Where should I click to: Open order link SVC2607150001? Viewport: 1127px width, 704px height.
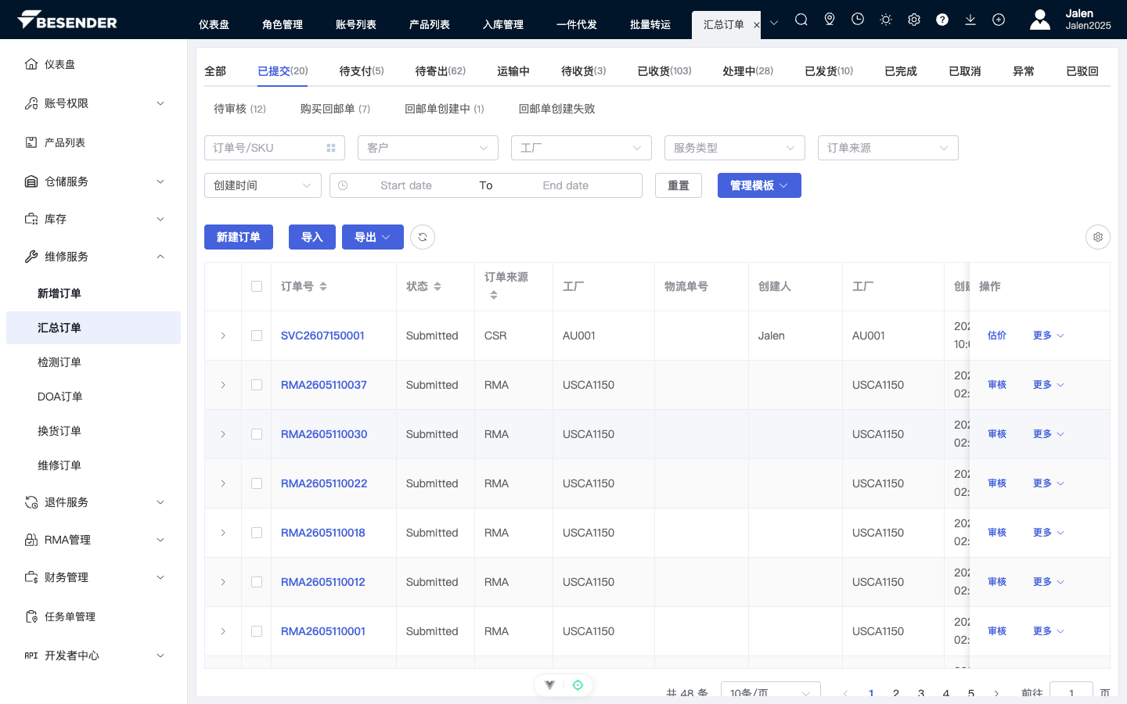[x=322, y=336]
